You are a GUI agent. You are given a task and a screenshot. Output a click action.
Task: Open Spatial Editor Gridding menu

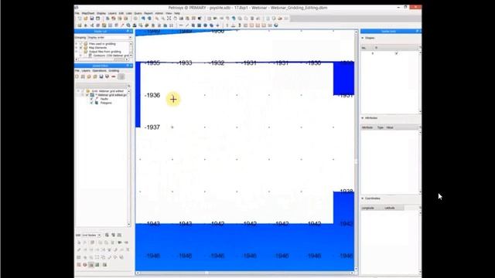tap(114, 70)
